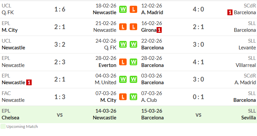The width and height of the screenshot is (257, 136).
Task: Click the red card icon beside Girona
Action: [159, 30]
